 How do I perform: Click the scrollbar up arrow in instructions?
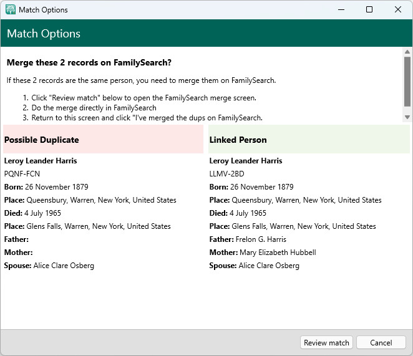click(407, 52)
